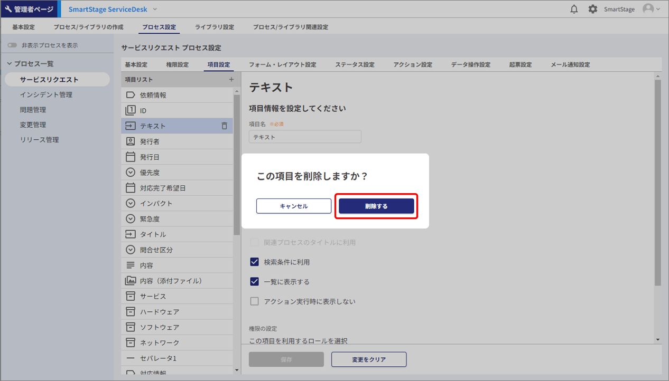Select the 発行日 calendar icon item

(x=131, y=157)
